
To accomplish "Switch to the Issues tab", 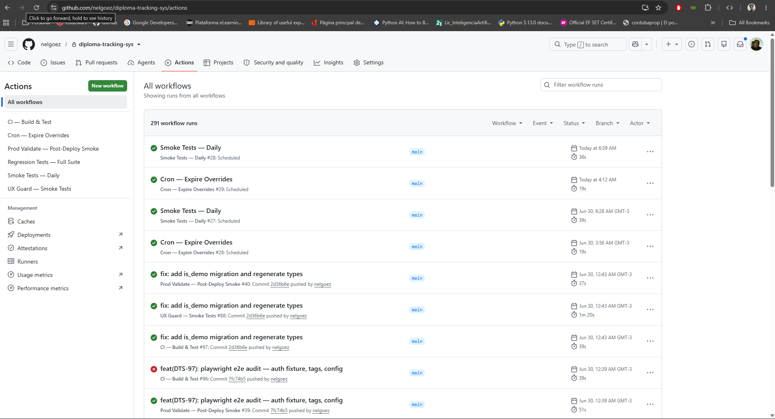I will 53,62.
